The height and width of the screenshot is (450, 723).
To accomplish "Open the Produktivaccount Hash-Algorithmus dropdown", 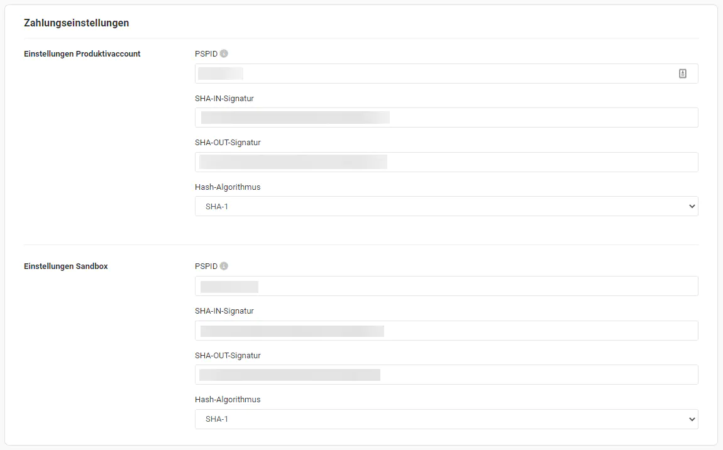I will (x=446, y=206).
